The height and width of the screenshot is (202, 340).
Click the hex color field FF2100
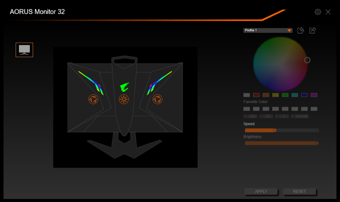point(302,116)
